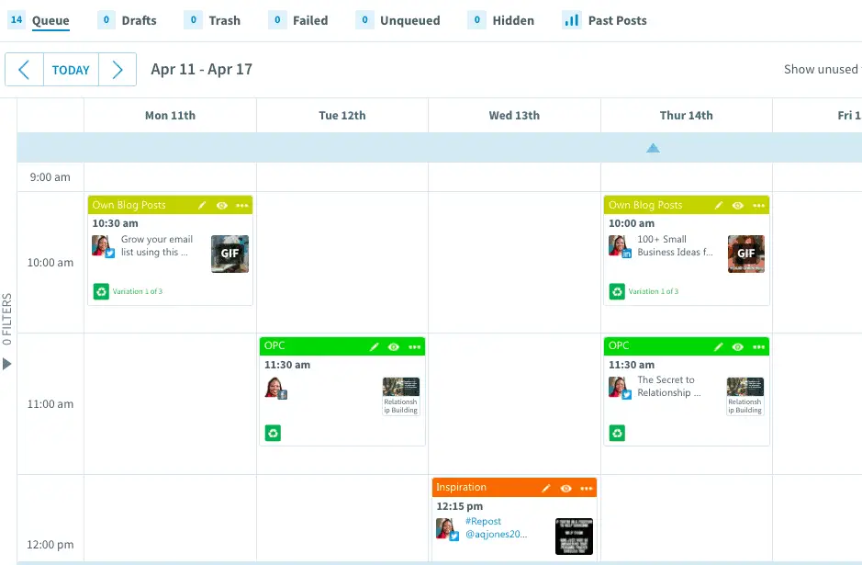Open Past Posts tab
Image resolution: width=862 pixels, height=565 pixels.
618,20
